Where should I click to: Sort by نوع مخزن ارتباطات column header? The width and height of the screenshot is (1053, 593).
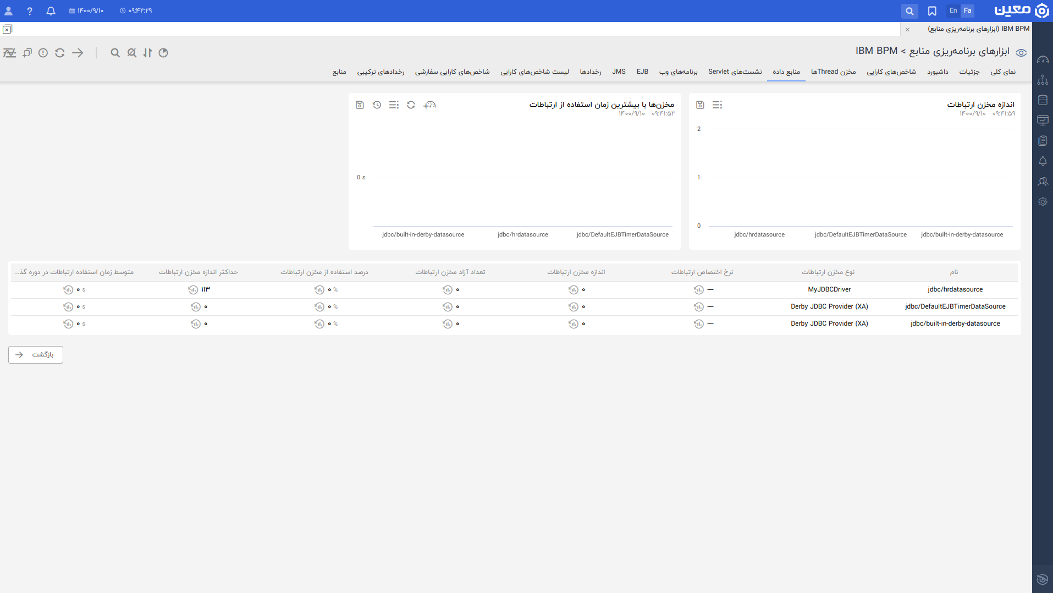click(x=828, y=272)
